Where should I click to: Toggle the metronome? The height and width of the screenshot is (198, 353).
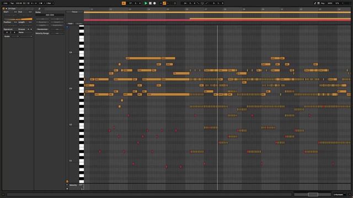point(41,3)
